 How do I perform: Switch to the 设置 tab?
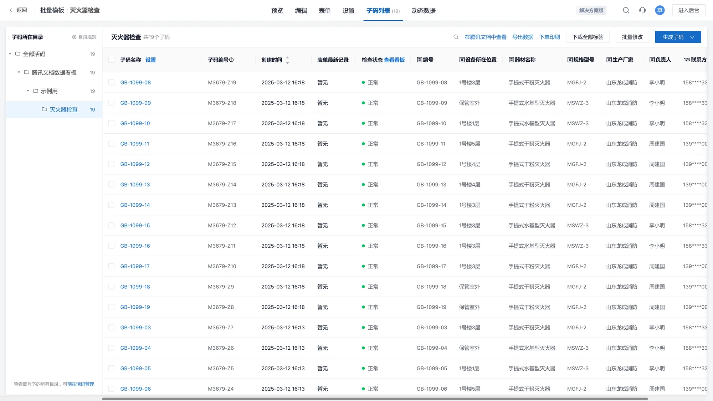(x=348, y=11)
